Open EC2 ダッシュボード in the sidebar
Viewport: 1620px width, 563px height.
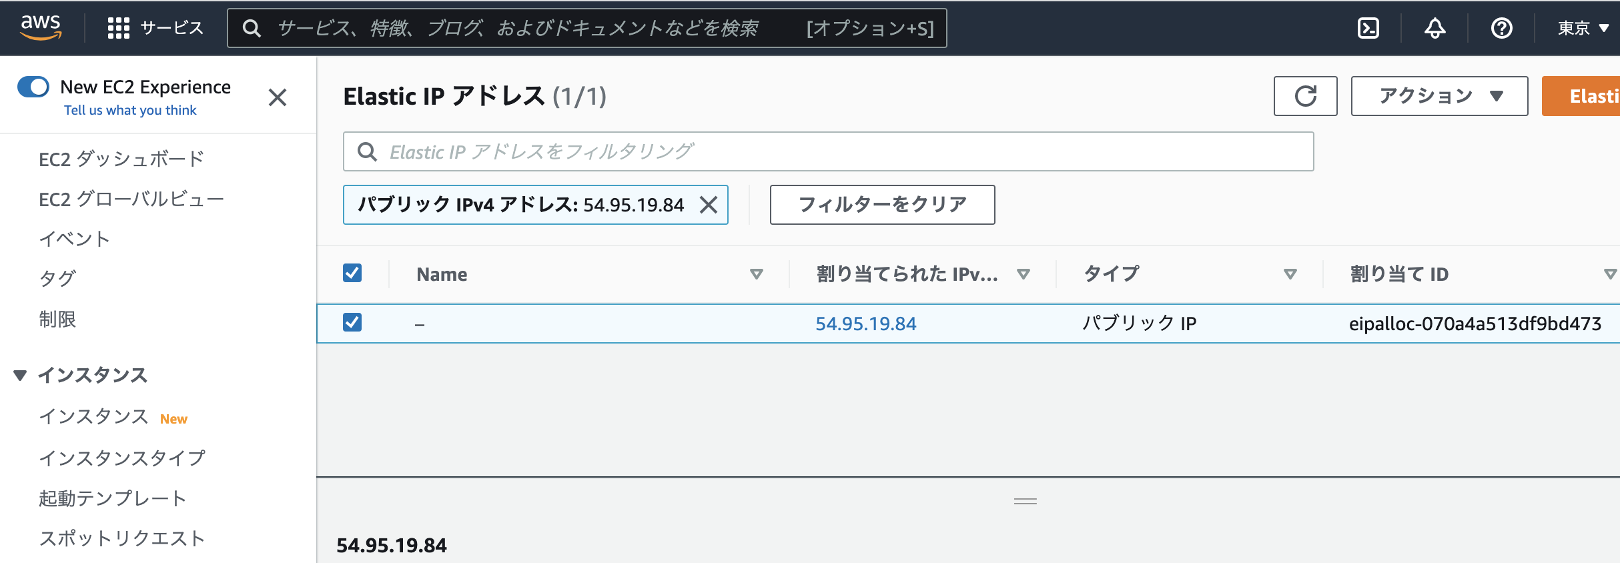[x=121, y=159]
